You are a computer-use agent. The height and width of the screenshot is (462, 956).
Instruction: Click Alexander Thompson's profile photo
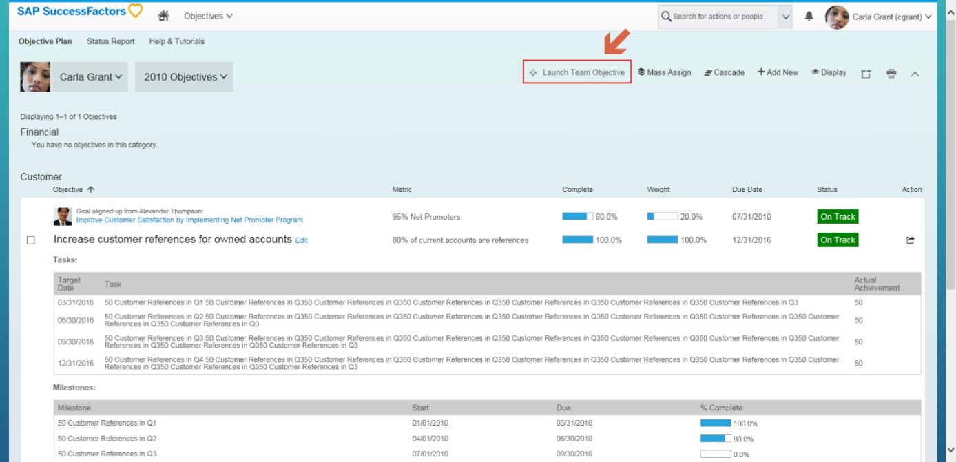[63, 216]
